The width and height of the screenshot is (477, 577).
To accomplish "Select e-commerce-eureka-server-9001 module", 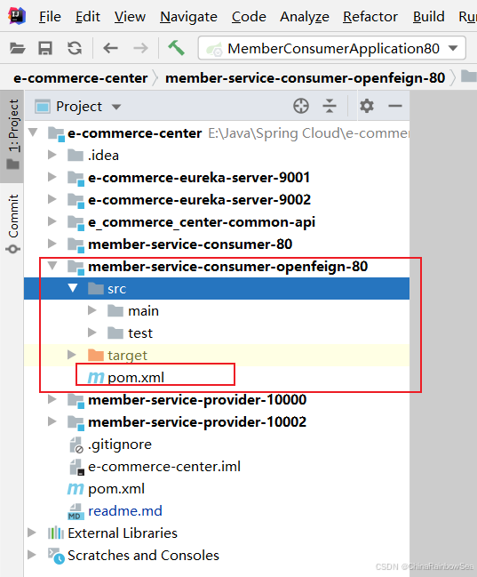I will 199,178.
